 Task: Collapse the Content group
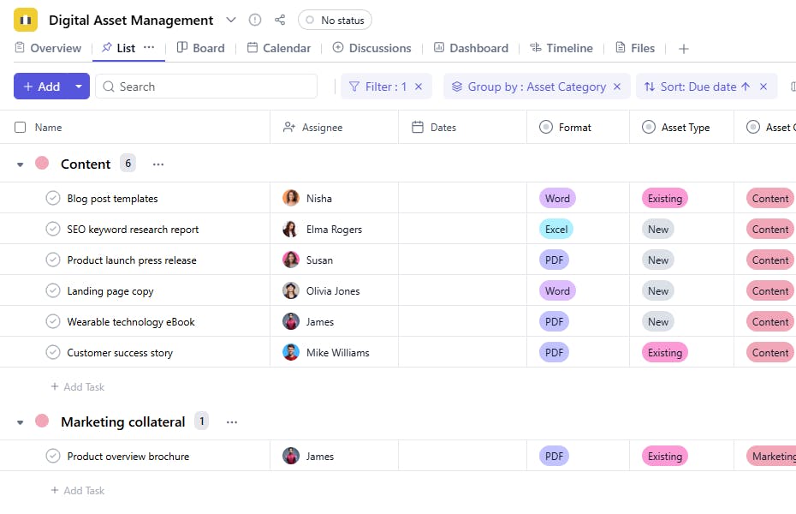click(21, 164)
